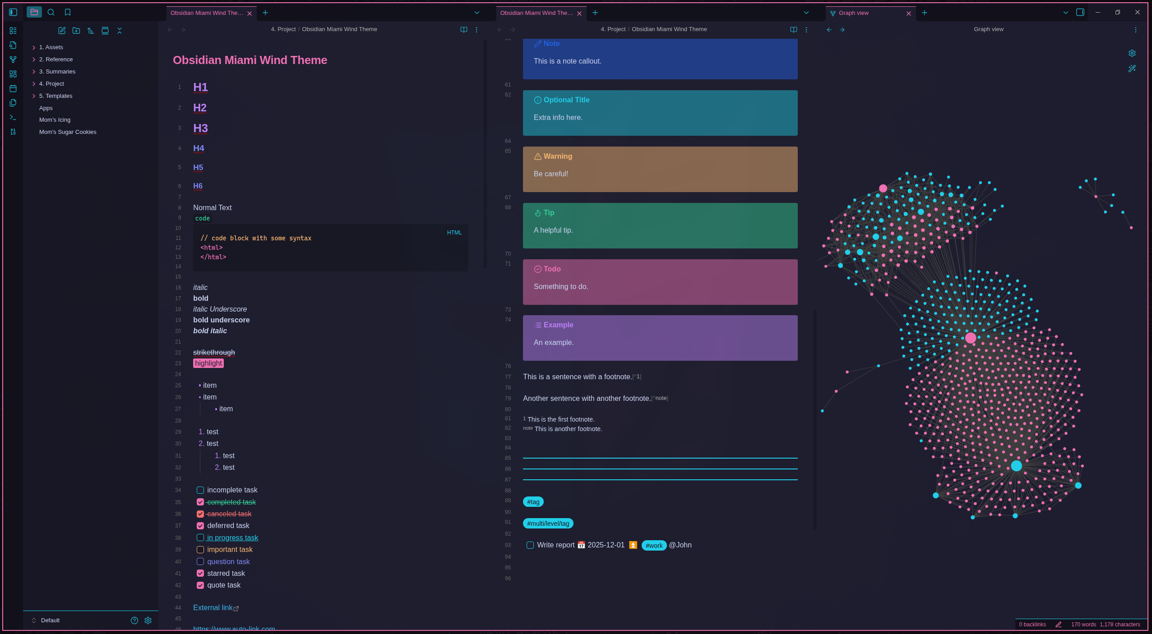Expand the 4. Project folder chevron
Screen dimensions: 1152x634
pos(34,84)
